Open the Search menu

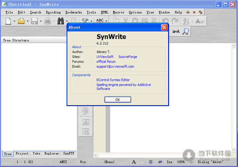36,12
